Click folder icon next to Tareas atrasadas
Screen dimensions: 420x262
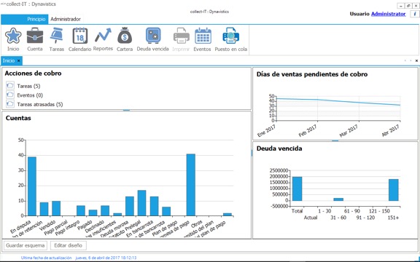[x=10, y=104]
